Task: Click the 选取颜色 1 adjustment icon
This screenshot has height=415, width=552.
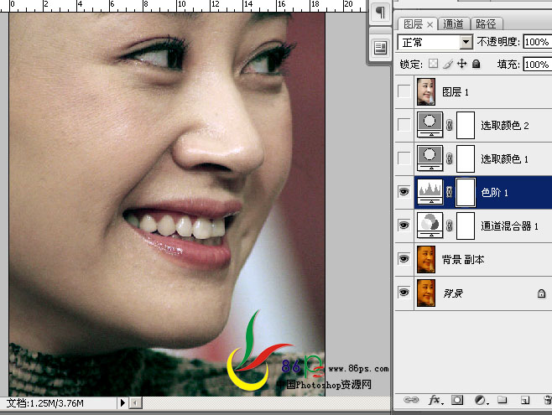Action: 430,158
